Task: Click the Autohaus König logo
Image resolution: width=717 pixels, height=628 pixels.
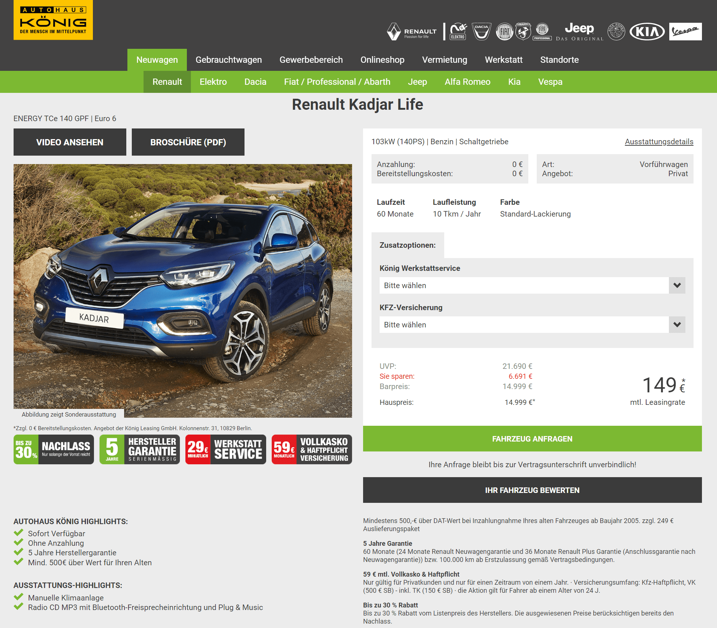Action: coord(53,20)
